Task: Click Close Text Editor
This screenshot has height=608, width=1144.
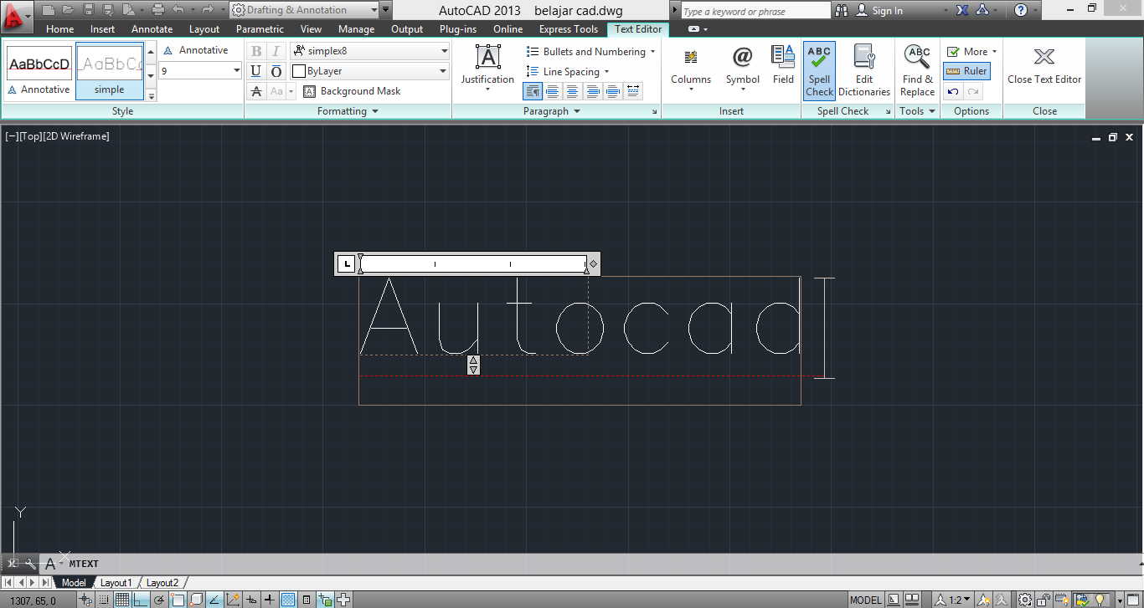Action: point(1044,65)
